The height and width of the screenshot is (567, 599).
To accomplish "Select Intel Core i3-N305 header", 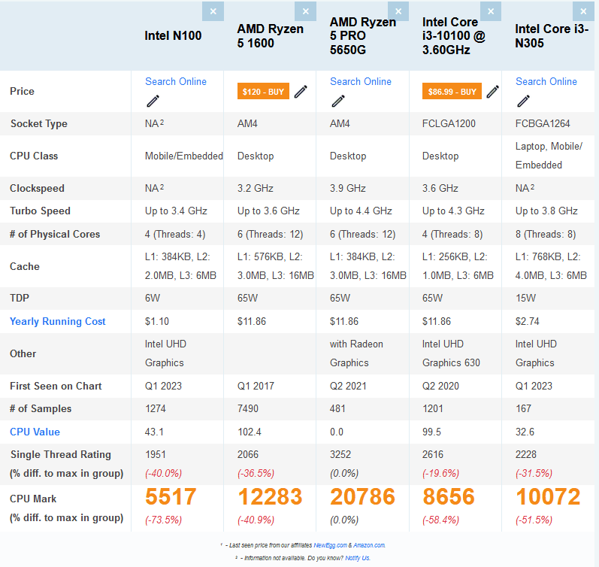I will tap(551, 36).
